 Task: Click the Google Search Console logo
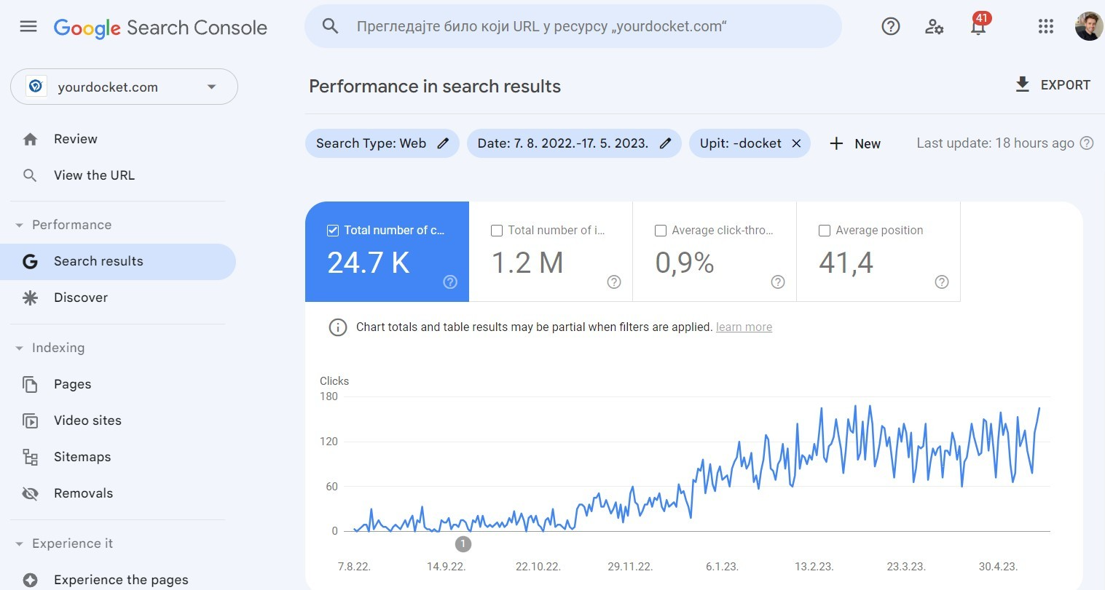(x=160, y=28)
